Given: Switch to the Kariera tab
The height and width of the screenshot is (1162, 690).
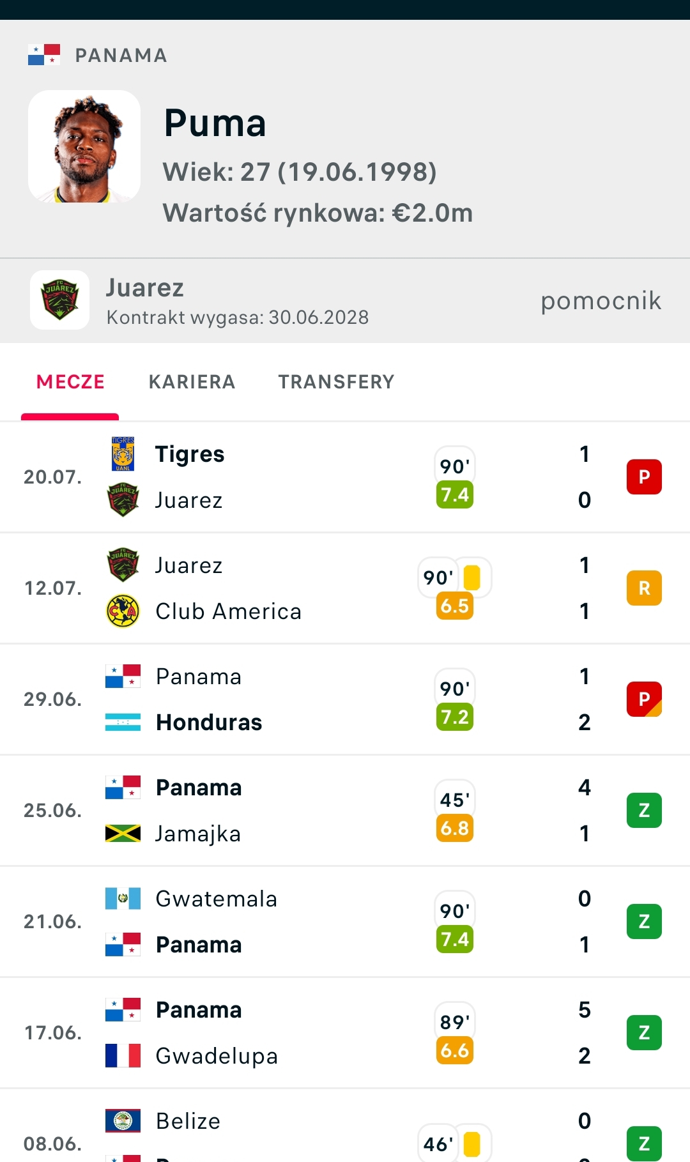Looking at the screenshot, I should tap(192, 382).
